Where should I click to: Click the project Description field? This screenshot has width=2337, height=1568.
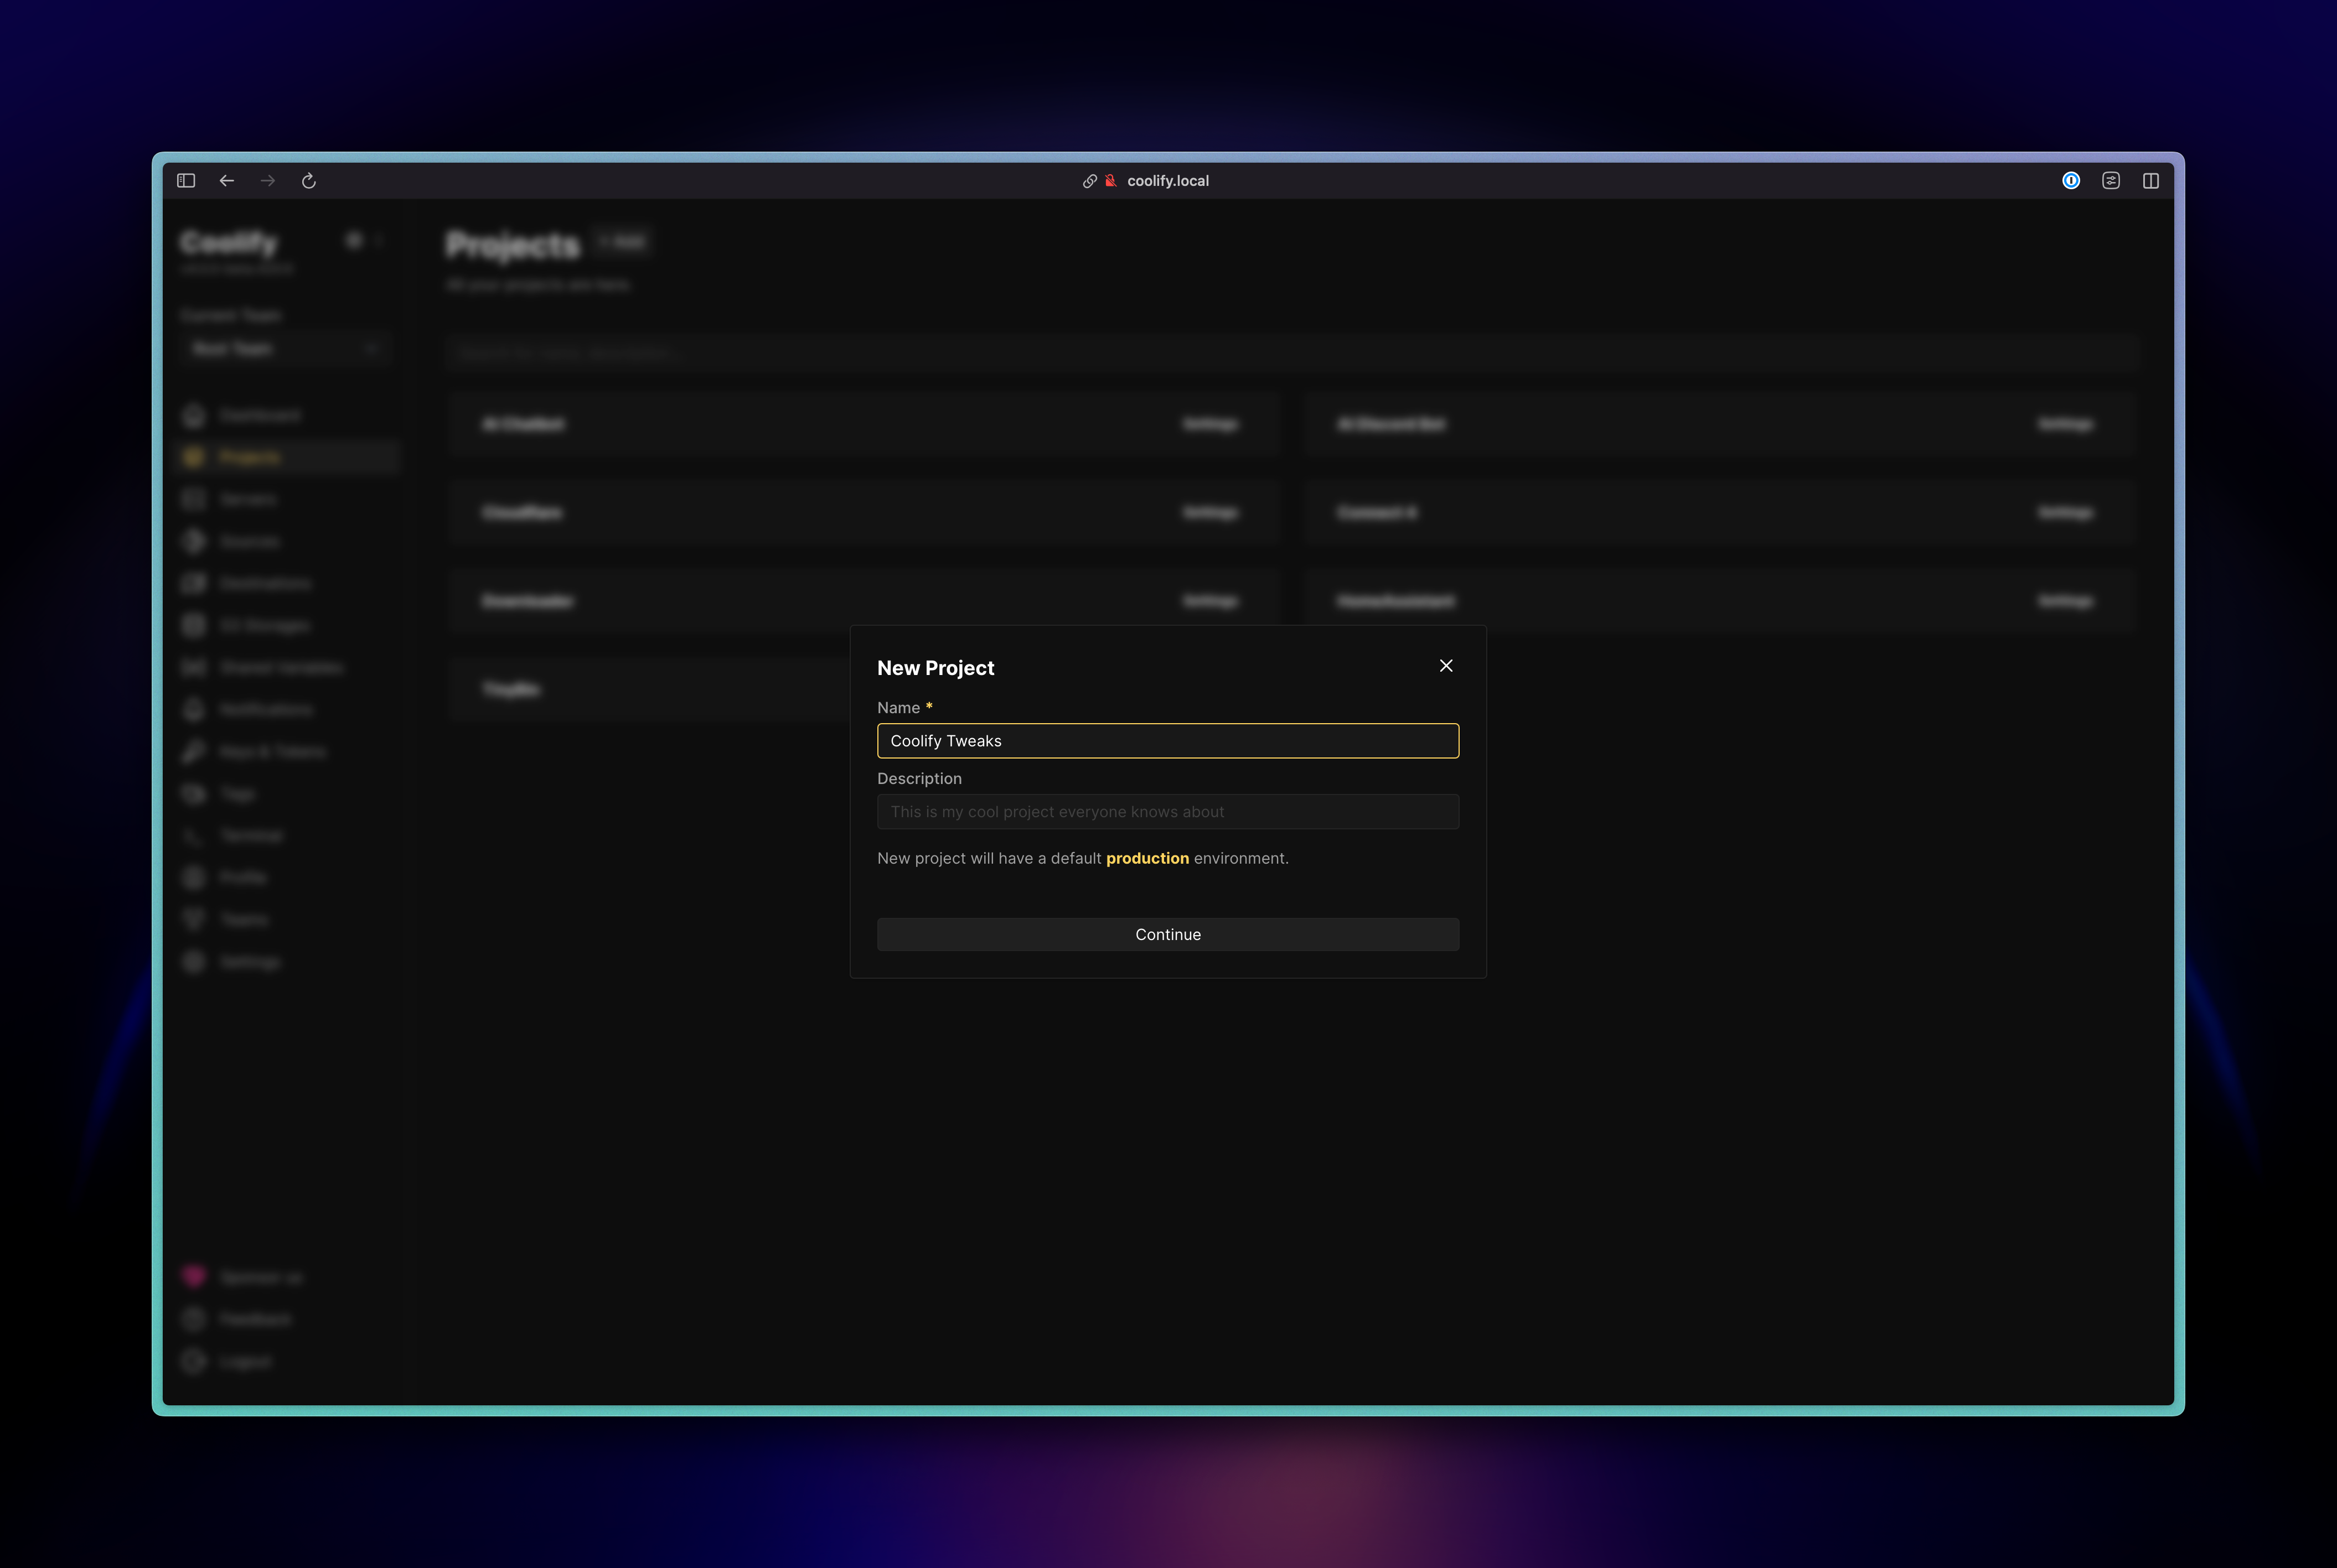coord(1166,811)
